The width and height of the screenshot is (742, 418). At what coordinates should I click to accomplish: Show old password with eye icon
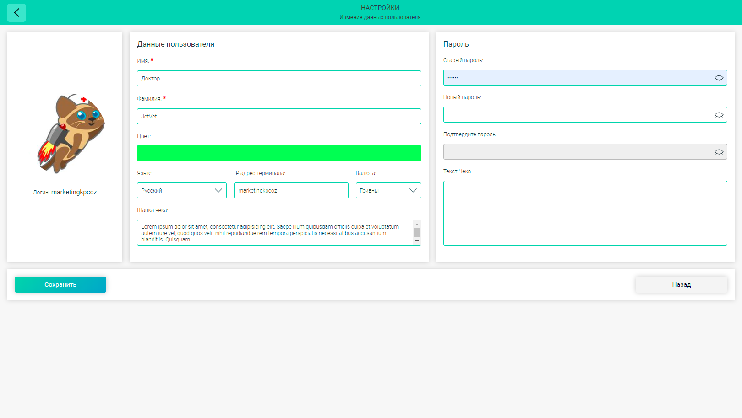click(x=719, y=78)
